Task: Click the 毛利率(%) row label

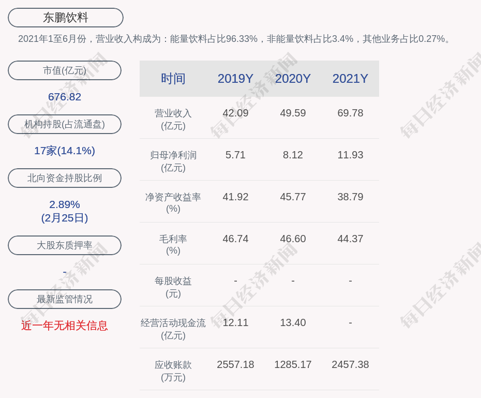Action: 173,245
